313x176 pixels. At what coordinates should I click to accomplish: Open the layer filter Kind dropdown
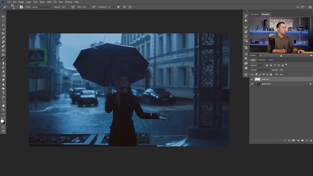257,65
